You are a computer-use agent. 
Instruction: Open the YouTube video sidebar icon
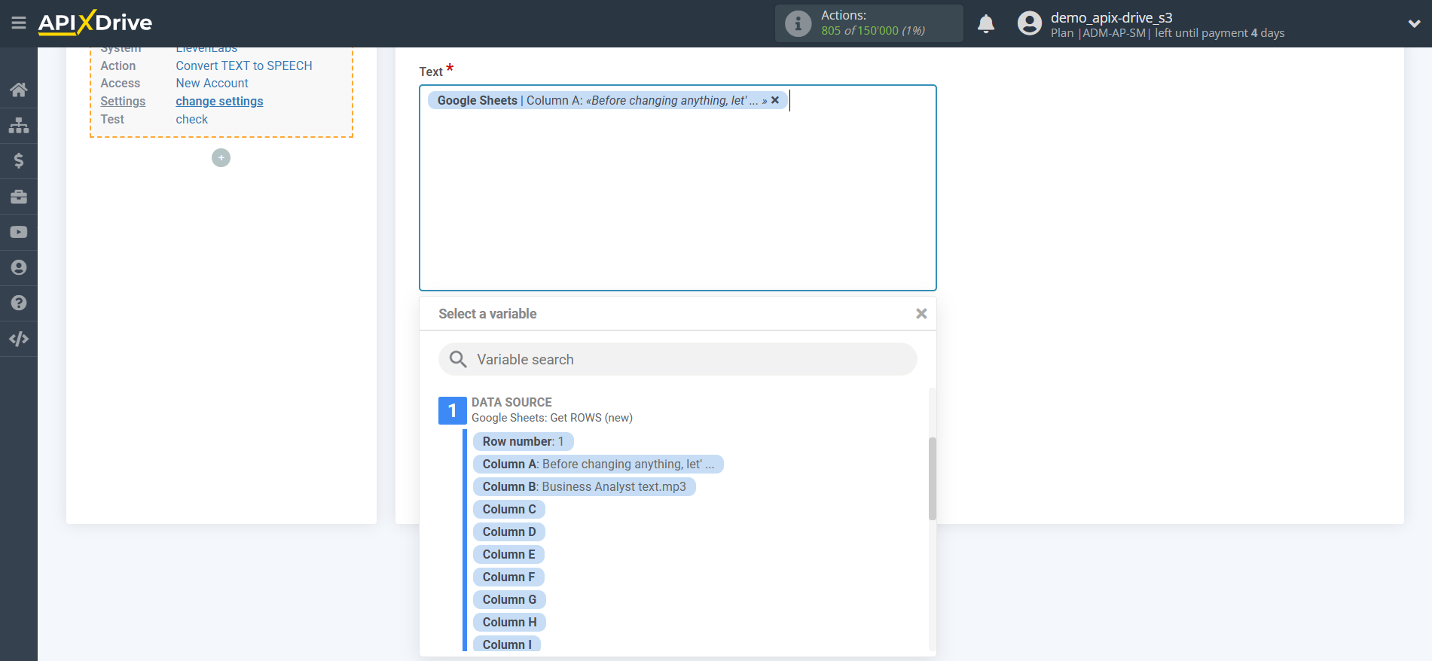[x=19, y=232]
